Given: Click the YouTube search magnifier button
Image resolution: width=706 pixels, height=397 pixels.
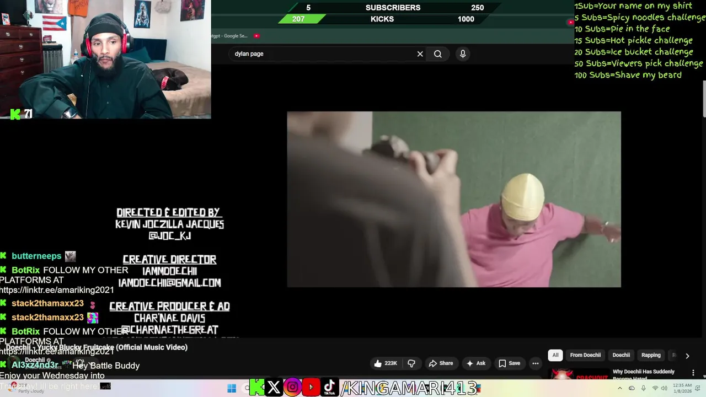Looking at the screenshot, I should click(437, 53).
